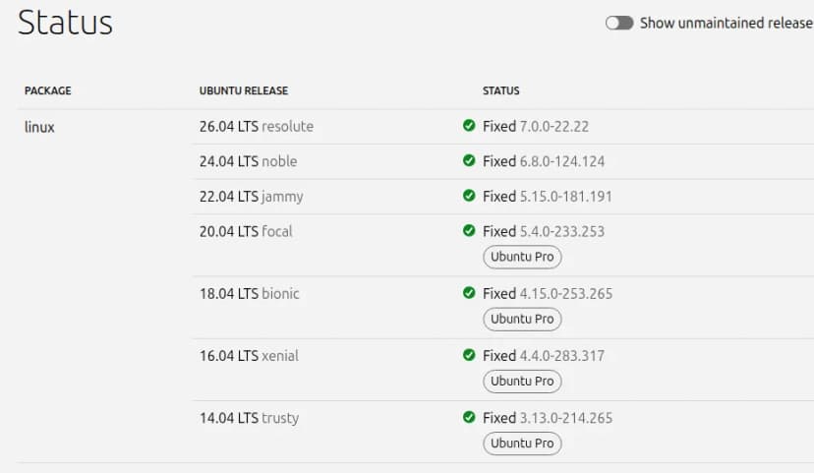
Task: Click the STATUS column header
Action: tap(501, 90)
